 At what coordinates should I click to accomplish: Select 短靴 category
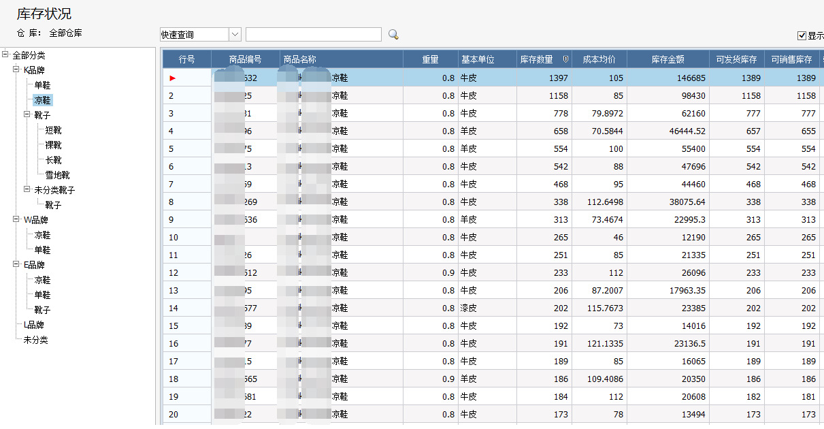(53, 130)
